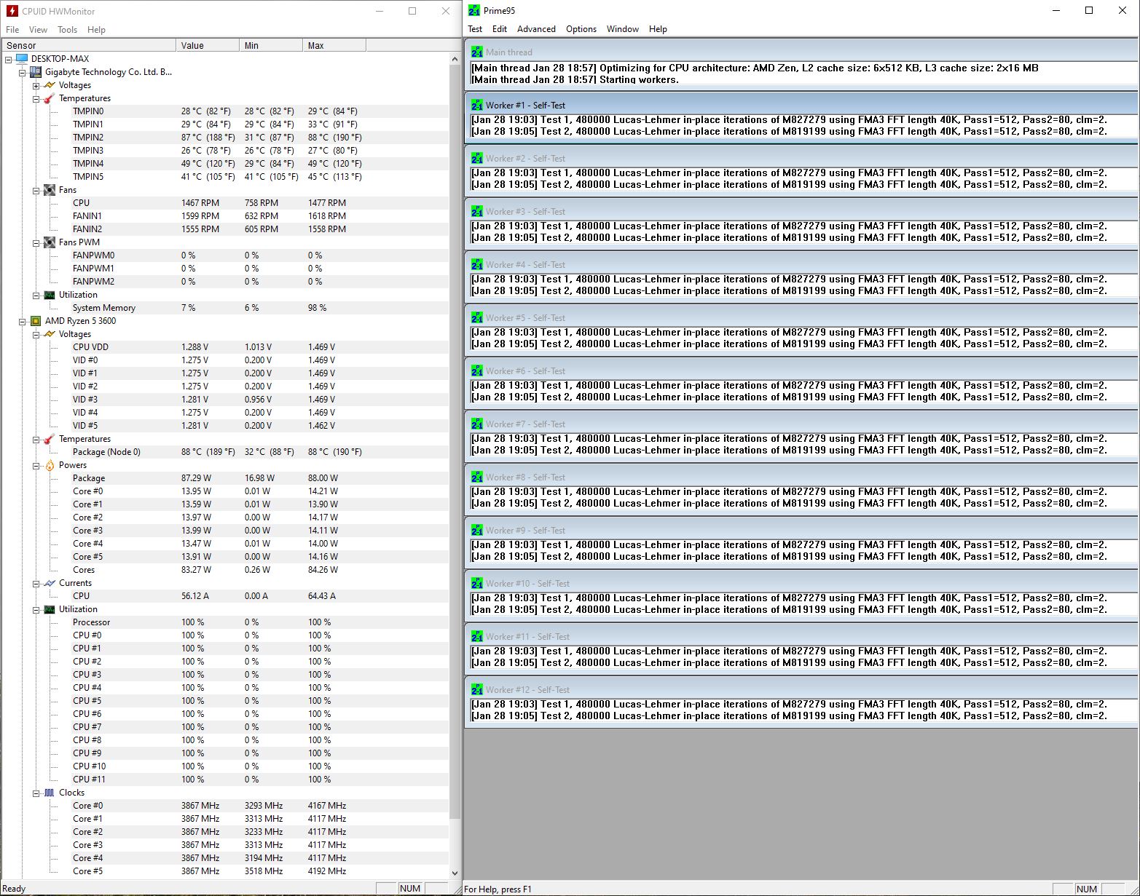Select the Core #5 clock row
Screen dimensions: 1140x896
224,871
